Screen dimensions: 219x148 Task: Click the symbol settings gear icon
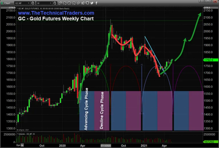(33, 3)
